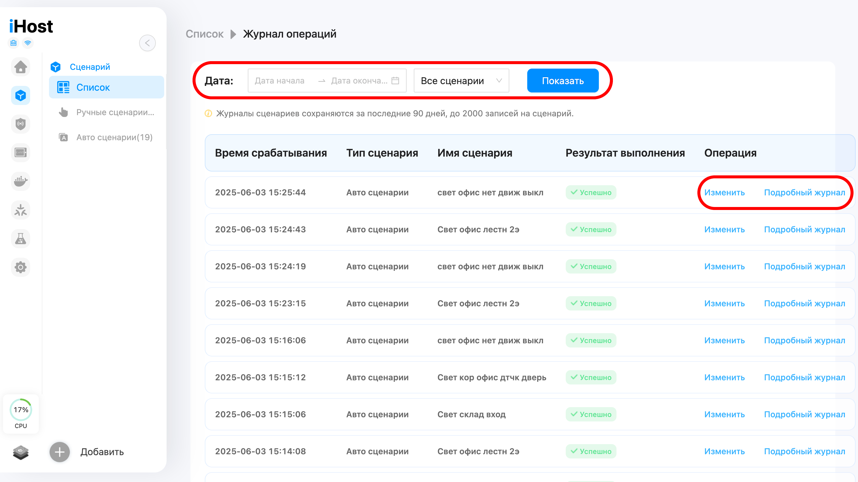This screenshot has width=858, height=482.
Task: Click the auto scenes 'A' icon
Action: tap(63, 138)
